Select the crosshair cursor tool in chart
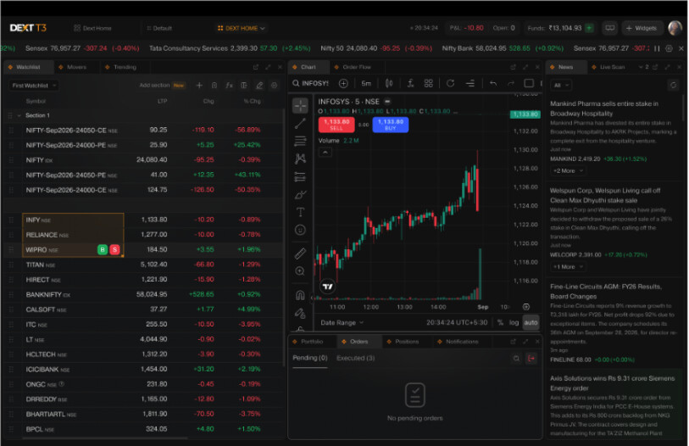 [301, 105]
